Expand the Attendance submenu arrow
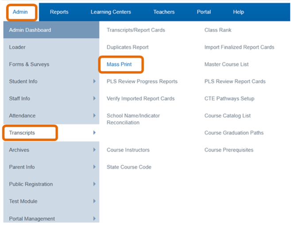The image size is (294, 225). [x=94, y=116]
